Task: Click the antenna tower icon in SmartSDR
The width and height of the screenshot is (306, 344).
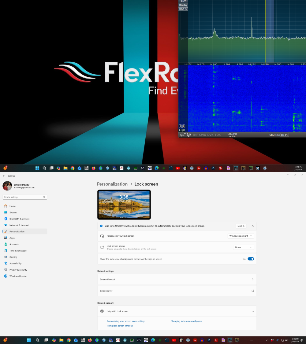Action: 189,135
